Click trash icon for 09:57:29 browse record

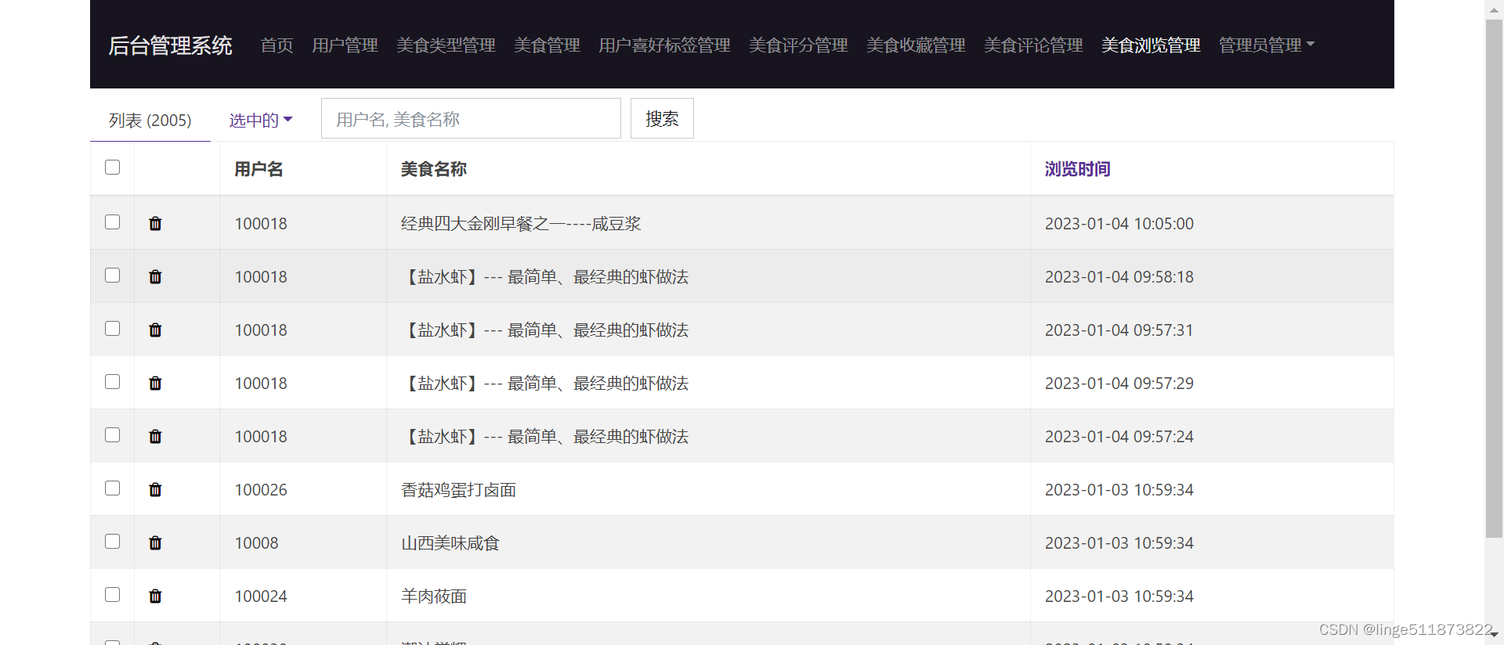pyautogui.click(x=155, y=384)
